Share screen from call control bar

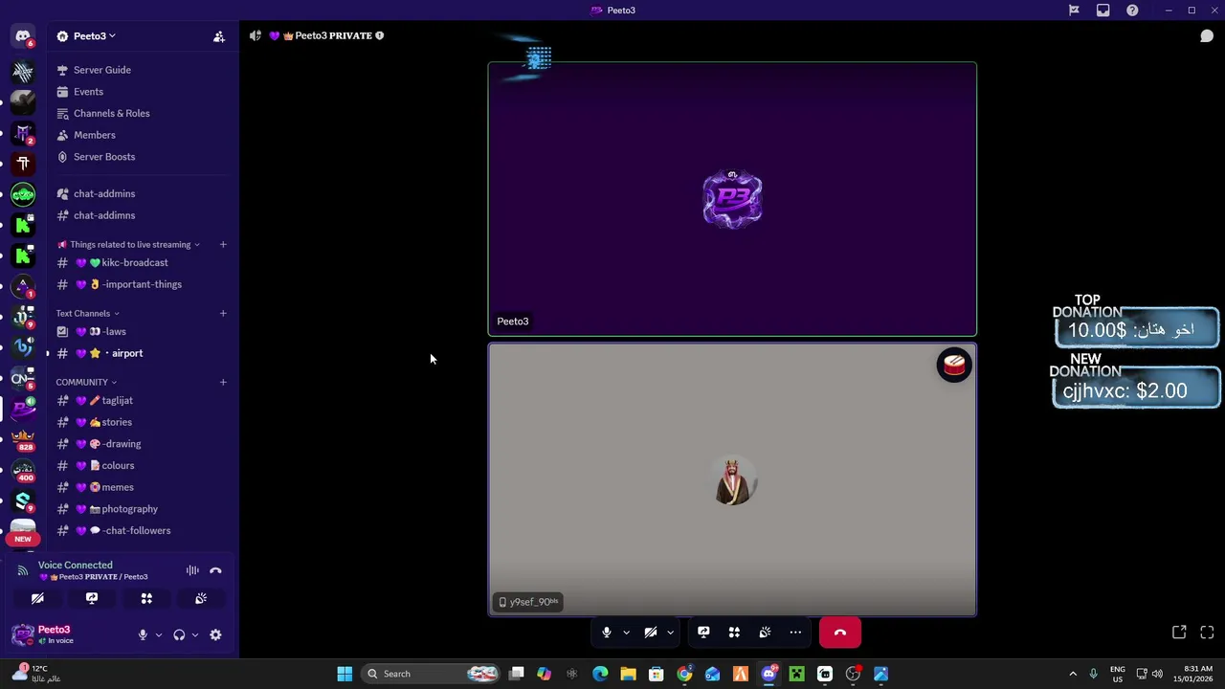703,633
